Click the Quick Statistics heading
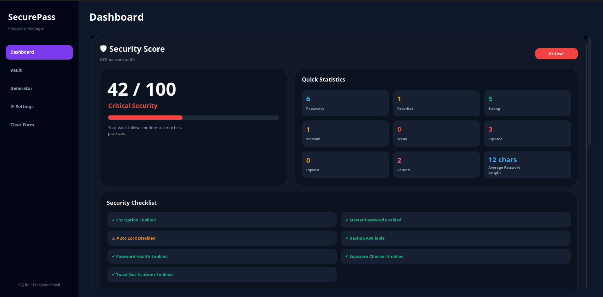Screen dimensions: 603x297 pyautogui.click(x=323, y=80)
